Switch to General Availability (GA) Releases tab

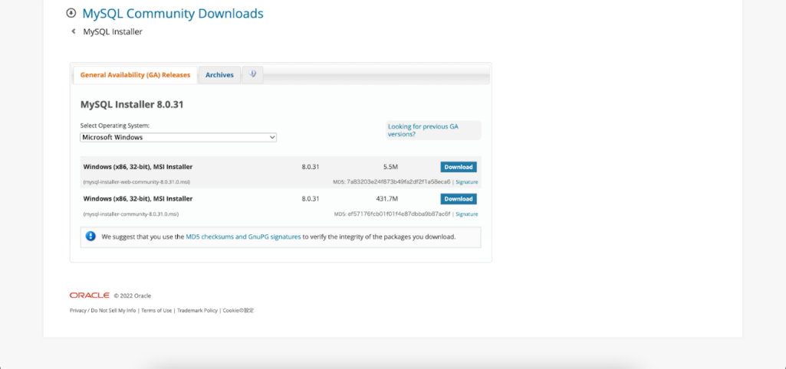(x=135, y=75)
